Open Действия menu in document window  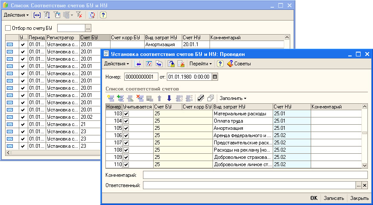point(117,64)
